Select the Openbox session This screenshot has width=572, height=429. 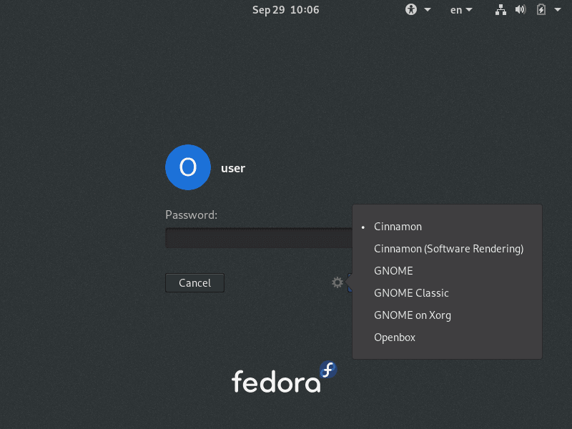coord(394,337)
